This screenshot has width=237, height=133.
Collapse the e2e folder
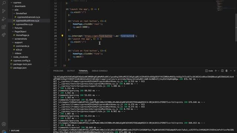click(x=13, y=10)
